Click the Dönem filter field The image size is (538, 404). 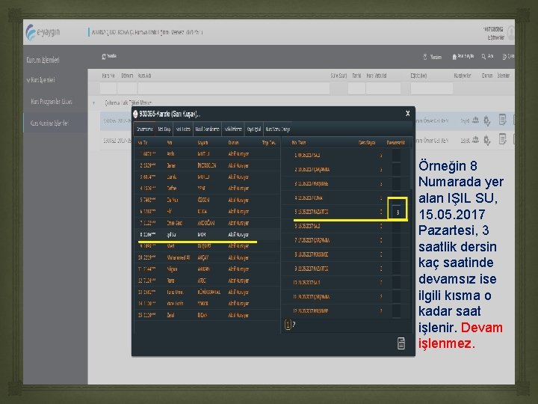tap(127, 88)
